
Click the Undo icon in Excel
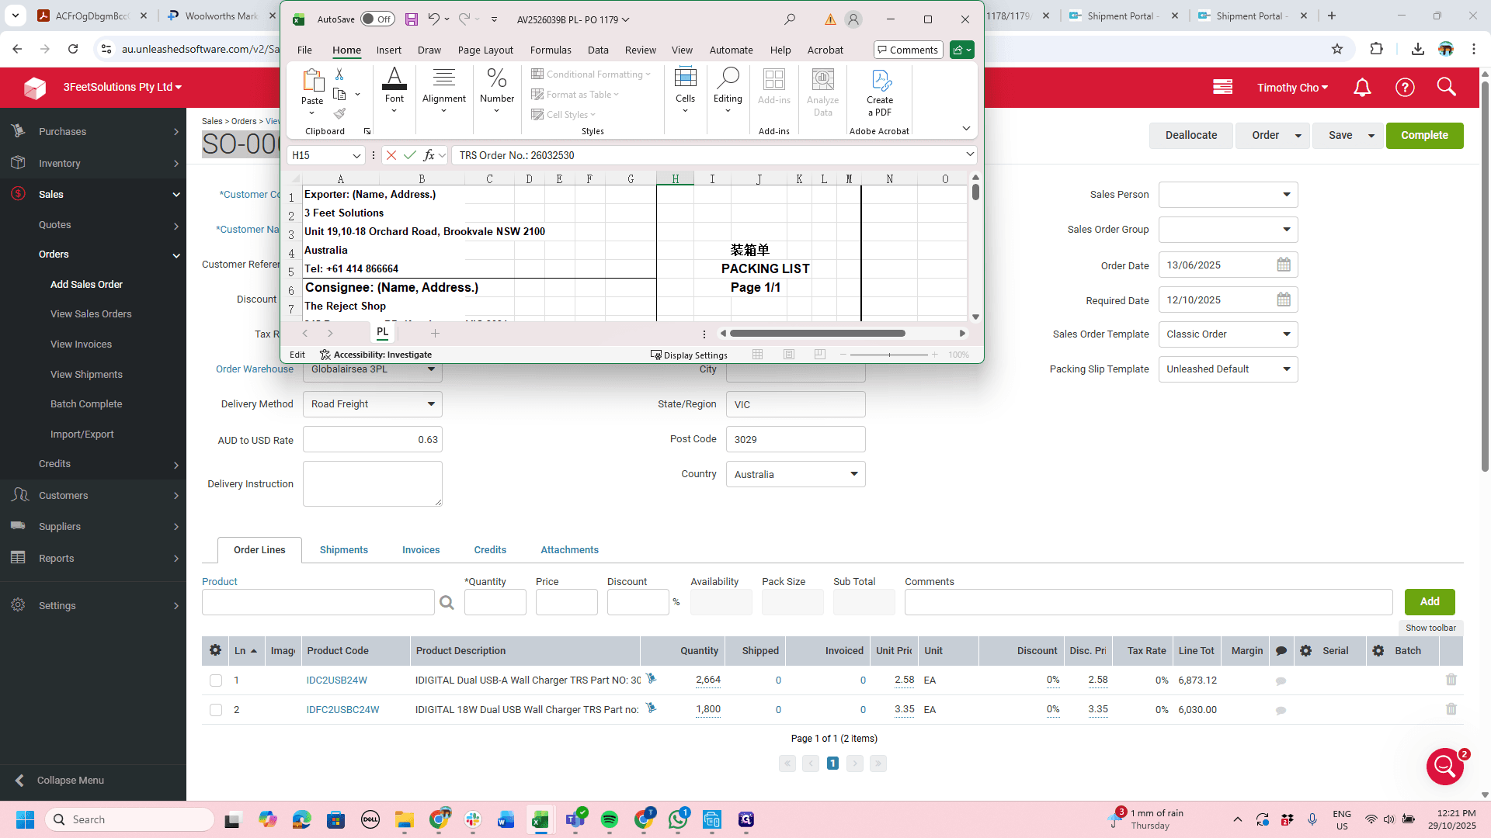(433, 19)
